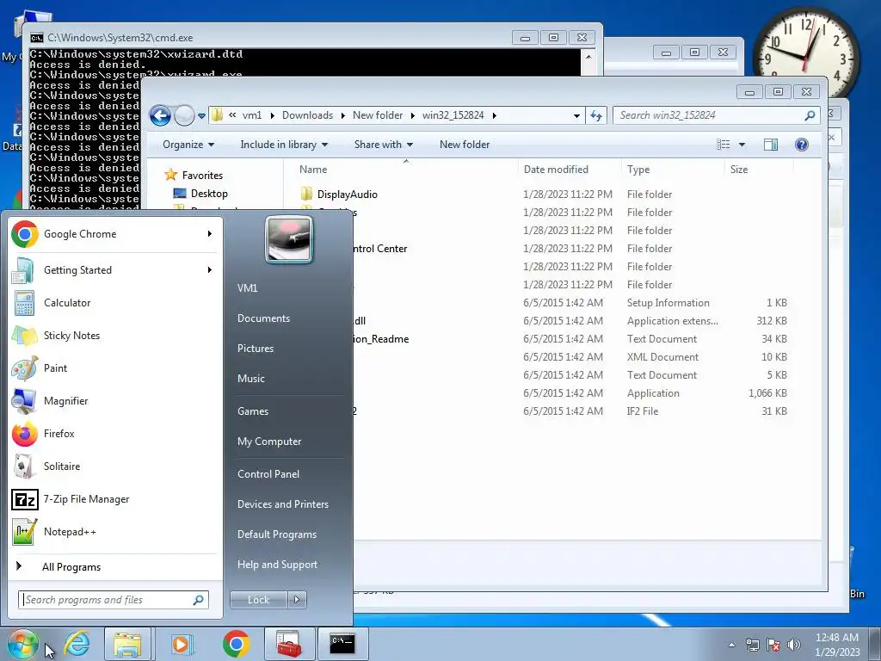Go back in Explorer window

point(160,116)
